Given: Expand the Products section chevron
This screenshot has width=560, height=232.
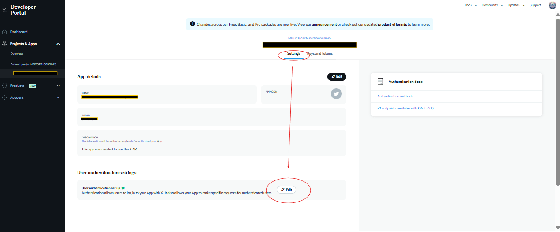Looking at the screenshot, I should pyautogui.click(x=58, y=86).
